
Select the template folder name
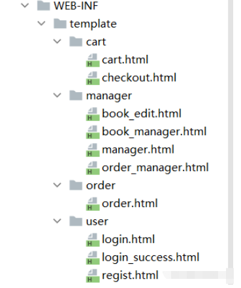click(x=93, y=24)
